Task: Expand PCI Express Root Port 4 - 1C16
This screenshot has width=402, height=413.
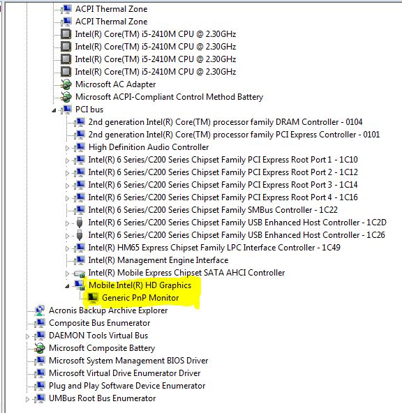Action: point(67,198)
